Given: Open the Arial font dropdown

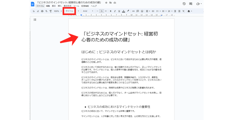Looking at the screenshot, I should click(x=88, y=11).
